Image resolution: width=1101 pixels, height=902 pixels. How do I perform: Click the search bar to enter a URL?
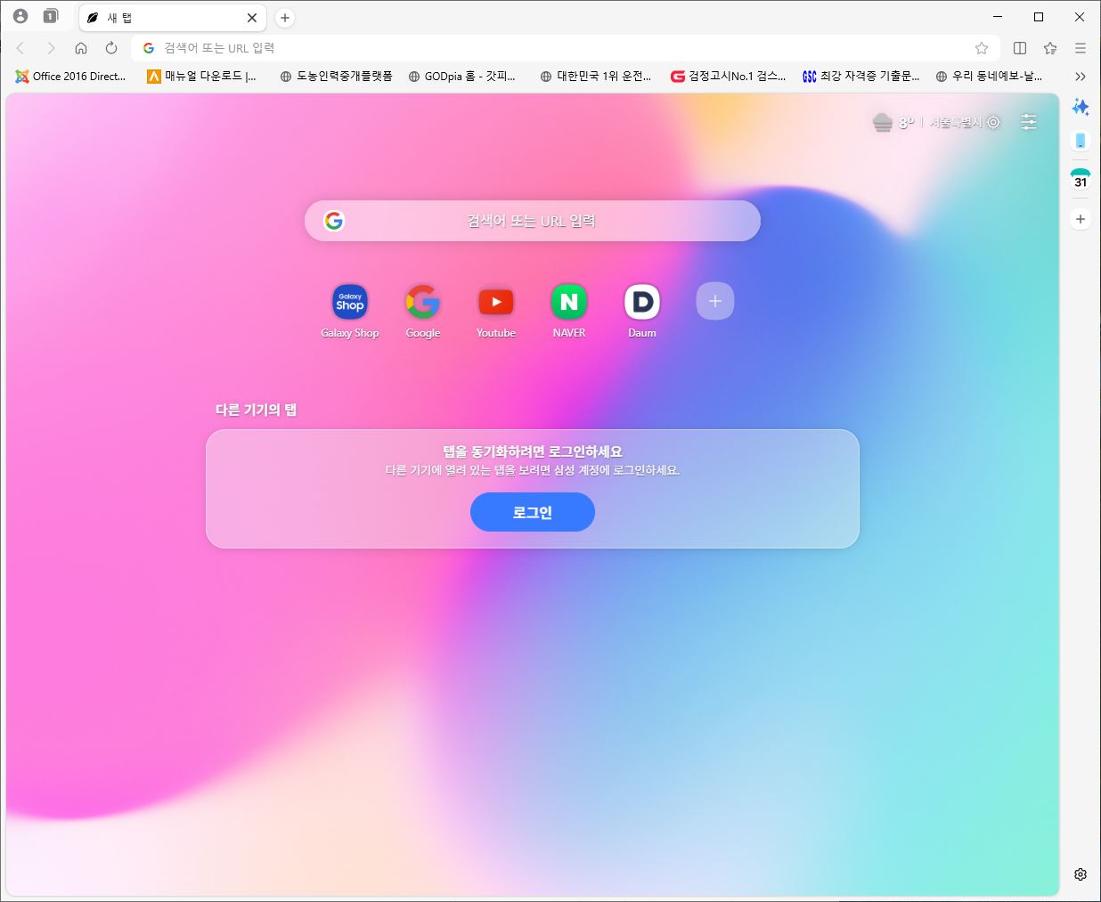(532, 220)
